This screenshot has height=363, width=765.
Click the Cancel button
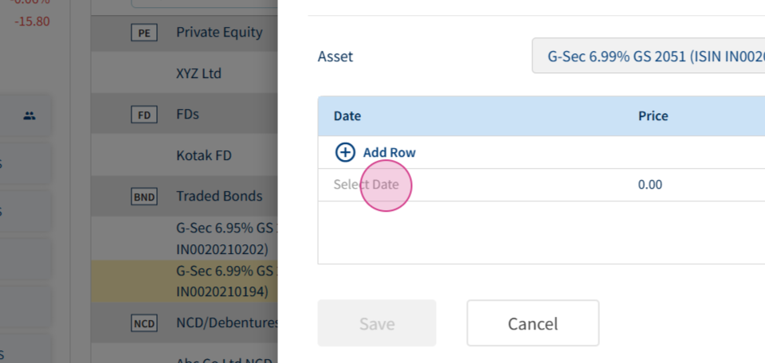pos(533,323)
